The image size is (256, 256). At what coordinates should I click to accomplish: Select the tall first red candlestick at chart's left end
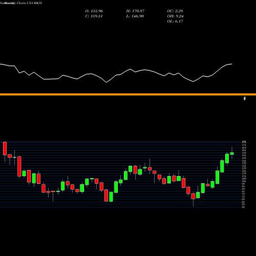pyautogui.click(x=5, y=148)
